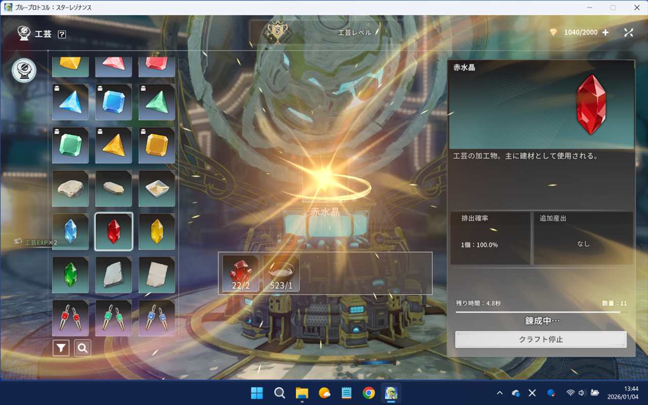Select the crafting orb category icon
The width and height of the screenshot is (648, 405).
point(24,70)
